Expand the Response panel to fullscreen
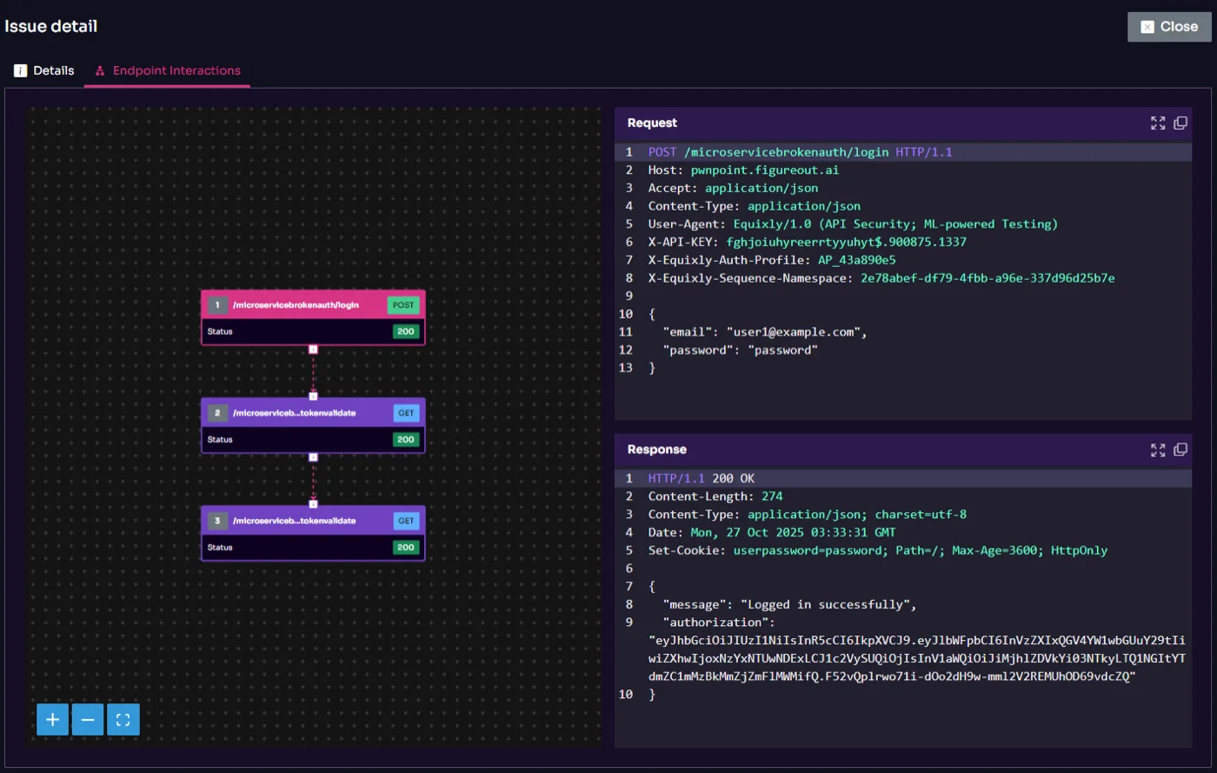The height and width of the screenshot is (773, 1217). point(1157,450)
